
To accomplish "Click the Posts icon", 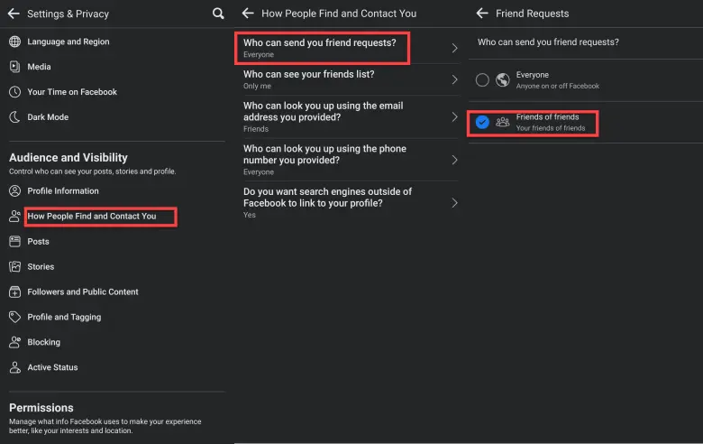I will click(14, 242).
